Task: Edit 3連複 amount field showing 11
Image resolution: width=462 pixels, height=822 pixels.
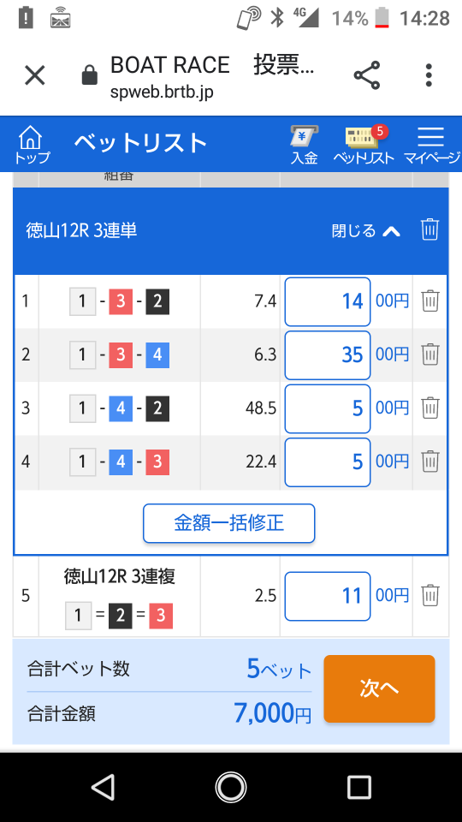Action: [328, 596]
